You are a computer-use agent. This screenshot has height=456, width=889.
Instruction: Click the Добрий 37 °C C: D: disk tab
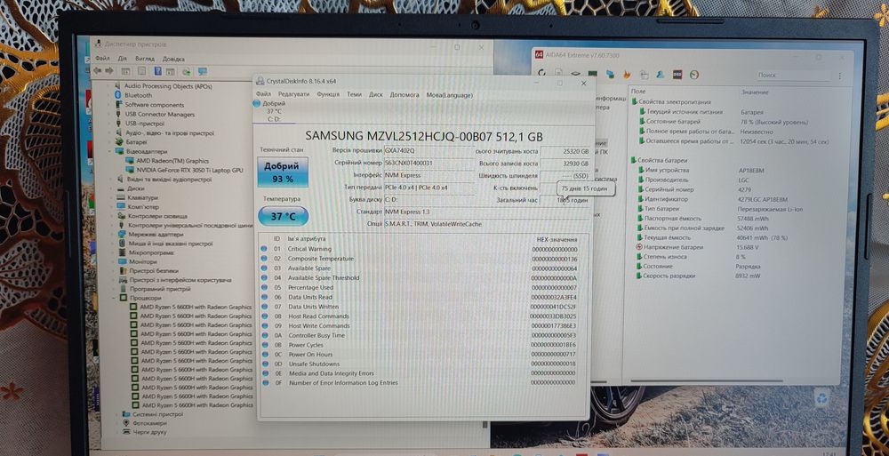point(274,111)
